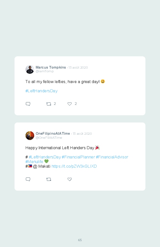Click the @OneFilAtATime handle

49,138
